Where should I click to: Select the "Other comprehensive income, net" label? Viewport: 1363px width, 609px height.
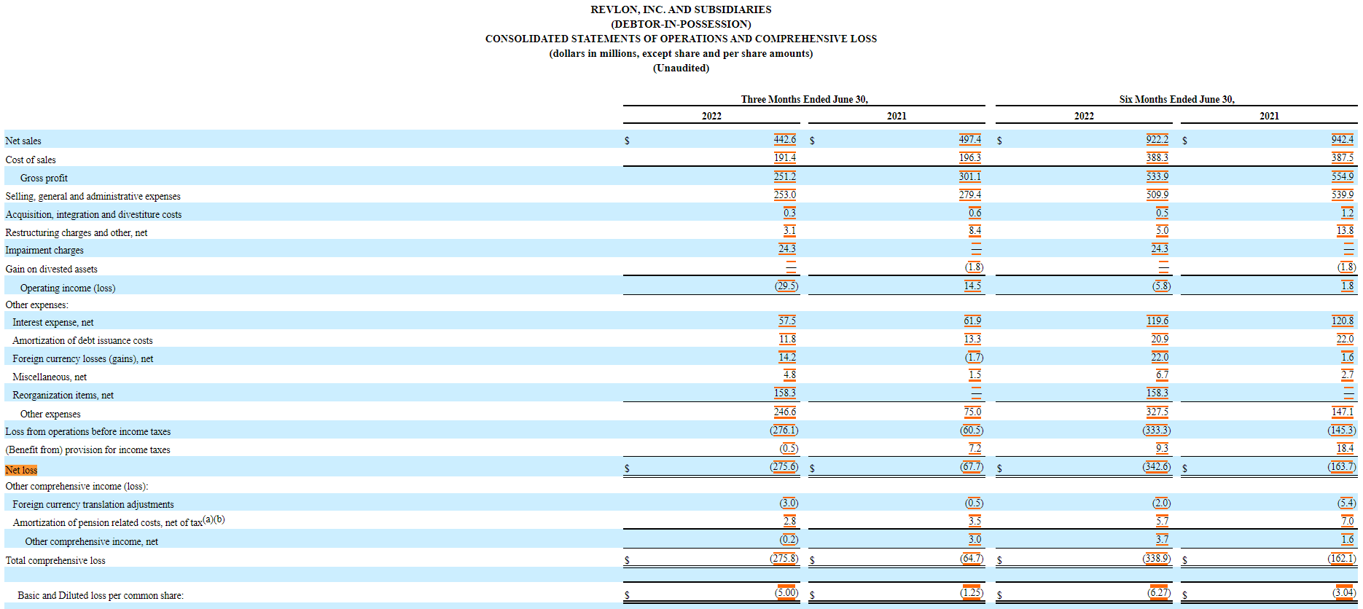click(92, 541)
